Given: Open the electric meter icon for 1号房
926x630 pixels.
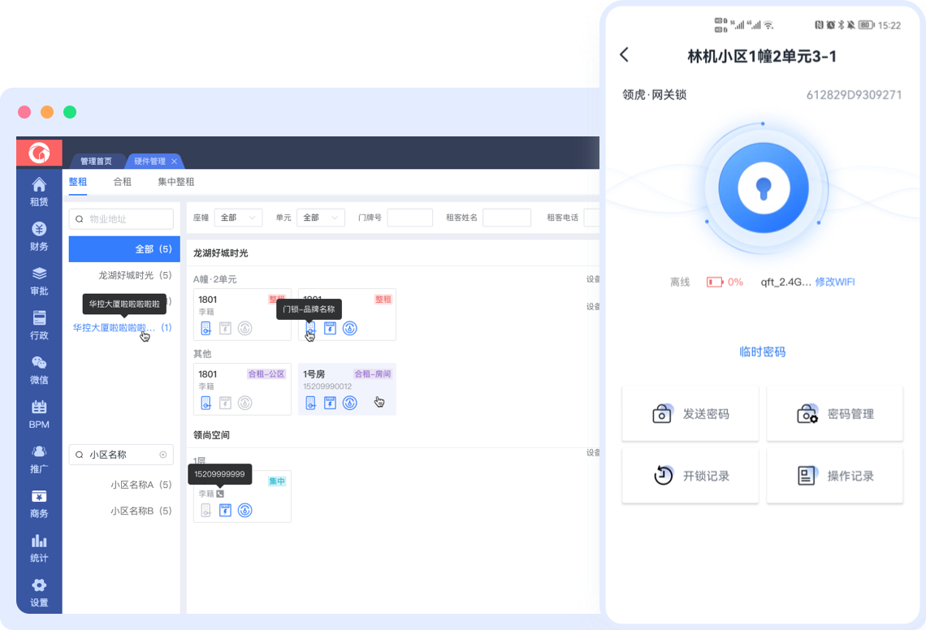Looking at the screenshot, I should pyautogui.click(x=329, y=400).
